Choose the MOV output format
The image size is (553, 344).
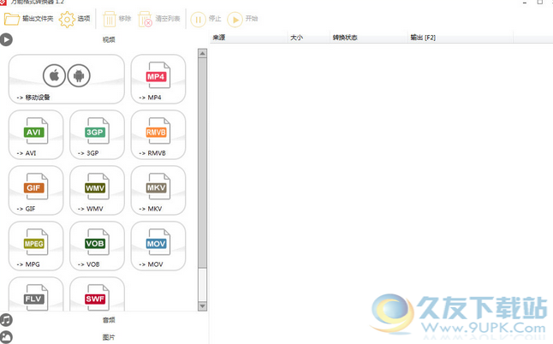coord(158,246)
